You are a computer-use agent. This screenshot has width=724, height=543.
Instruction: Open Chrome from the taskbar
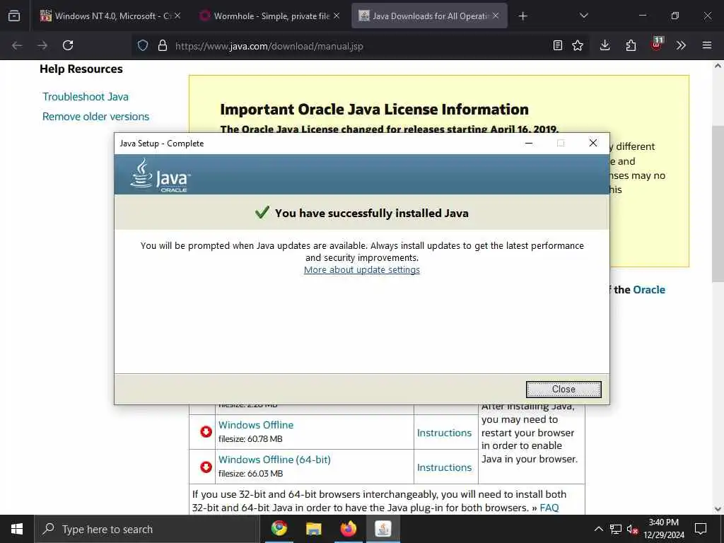click(279, 528)
